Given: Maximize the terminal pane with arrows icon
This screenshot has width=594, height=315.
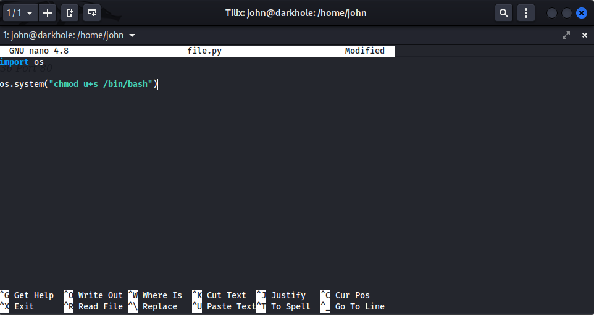Looking at the screenshot, I should click(x=566, y=35).
